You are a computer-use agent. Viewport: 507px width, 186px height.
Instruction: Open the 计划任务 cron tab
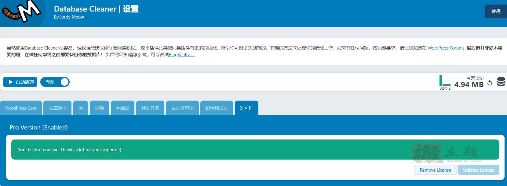point(150,108)
